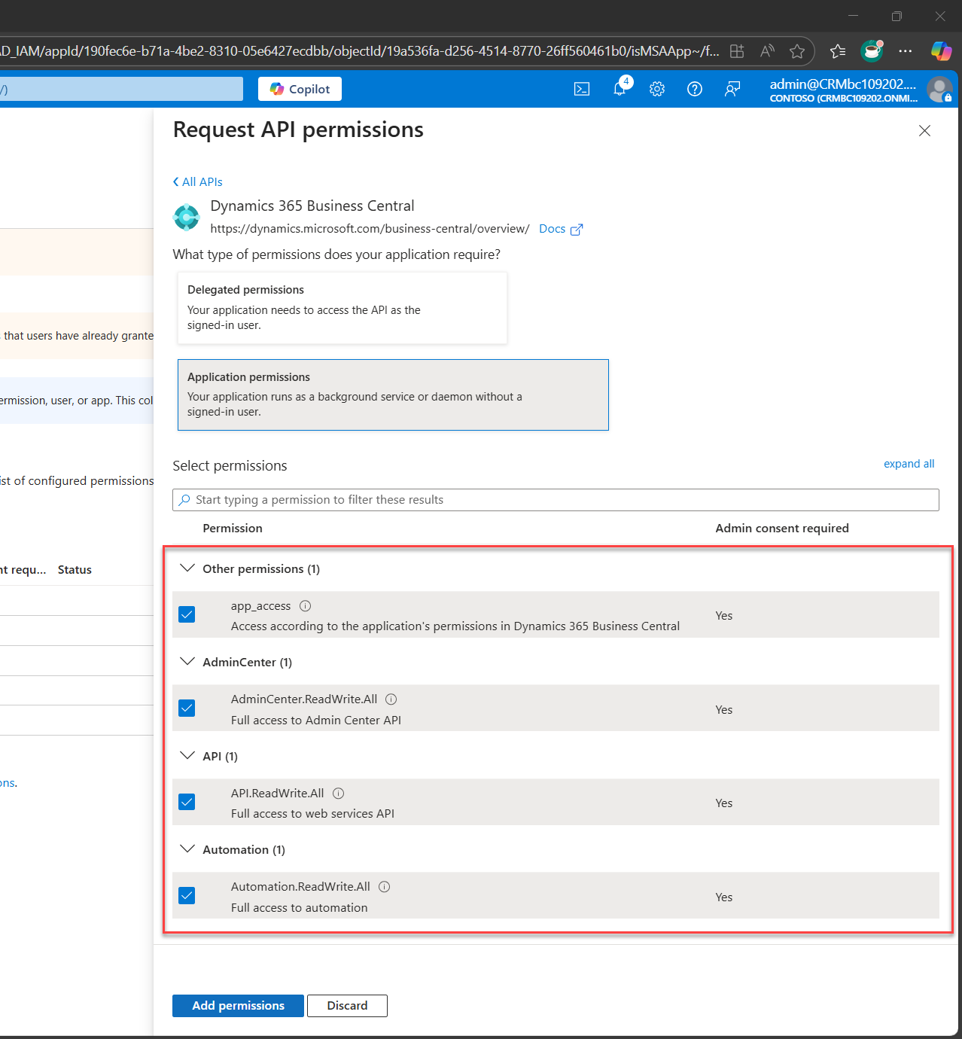Restore down the browser window
This screenshot has width=962, height=1039.
tap(897, 16)
